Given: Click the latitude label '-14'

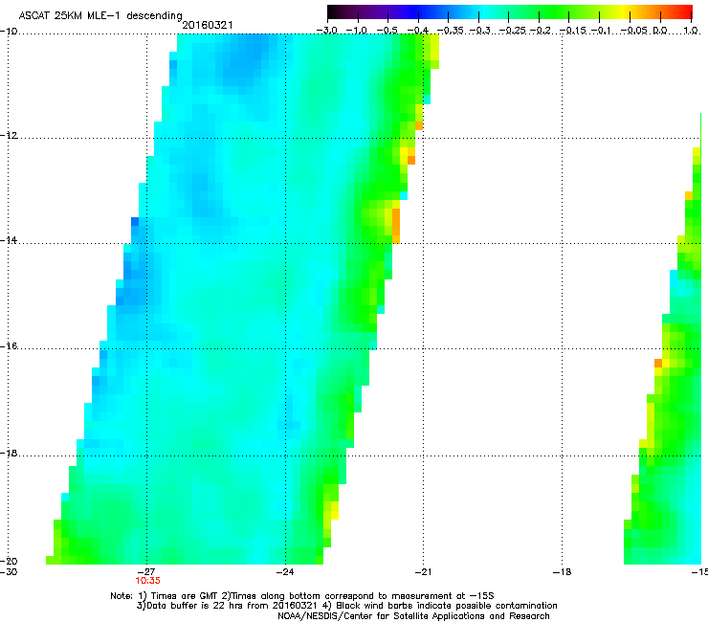Looking at the screenshot, I should tap(9, 240).
